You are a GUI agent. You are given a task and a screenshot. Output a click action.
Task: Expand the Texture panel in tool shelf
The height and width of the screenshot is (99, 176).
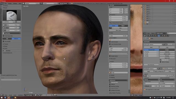(x=6, y=44)
